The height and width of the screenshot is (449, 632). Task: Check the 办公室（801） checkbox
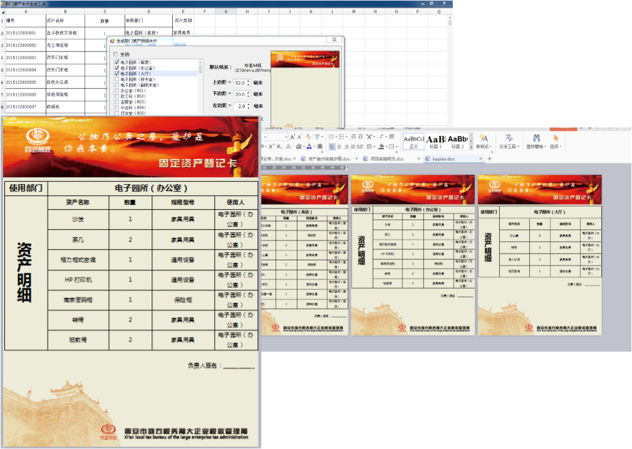click(117, 91)
